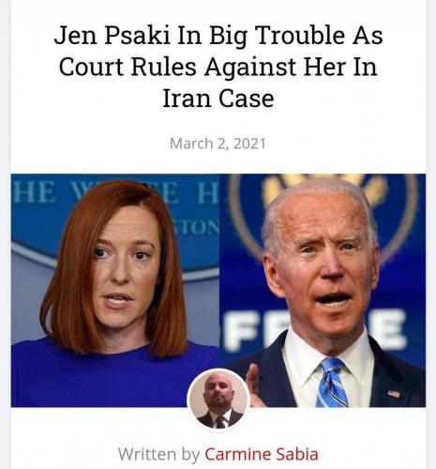The height and width of the screenshot is (469, 436).
Task: Click the March 2, 2021 publish date
Action: (x=218, y=144)
